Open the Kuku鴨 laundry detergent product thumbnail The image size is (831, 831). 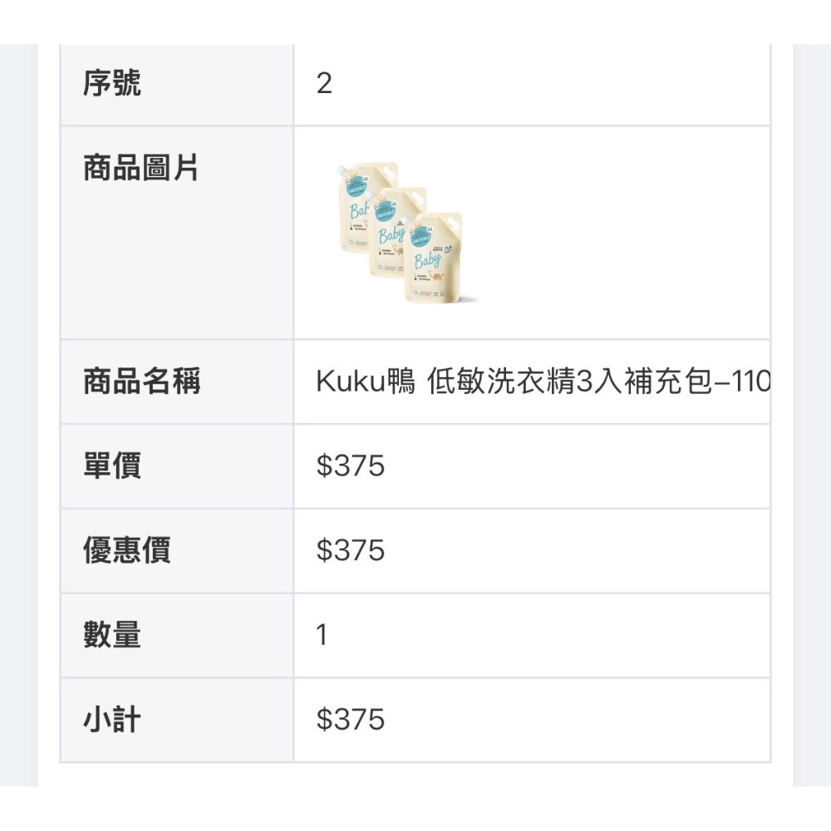[x=406, y=234]
